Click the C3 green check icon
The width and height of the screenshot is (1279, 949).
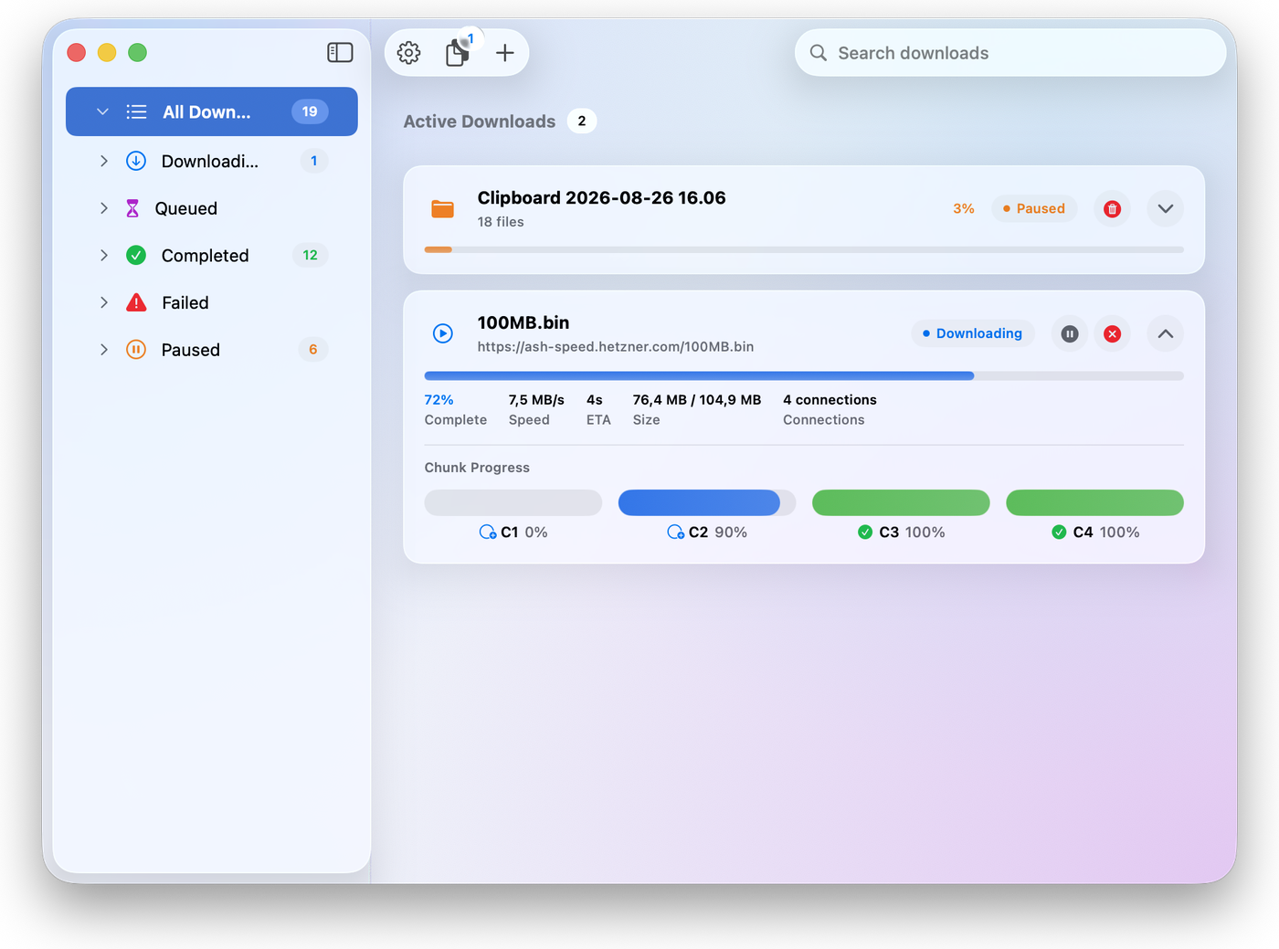coord(865,532)
